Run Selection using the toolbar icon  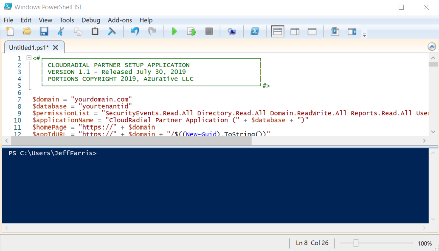[192, 31]
